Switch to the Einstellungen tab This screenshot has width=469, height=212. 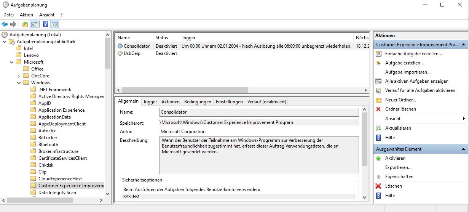coord(229,102)
